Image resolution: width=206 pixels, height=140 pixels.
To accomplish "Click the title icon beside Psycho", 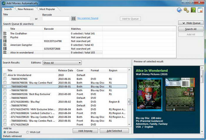I will click(5, 37).
